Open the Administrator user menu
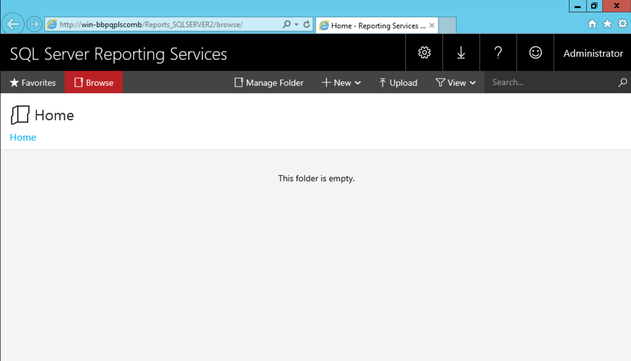Image resolution: width=631 pixels, height=361 pixels. [593, 53]
